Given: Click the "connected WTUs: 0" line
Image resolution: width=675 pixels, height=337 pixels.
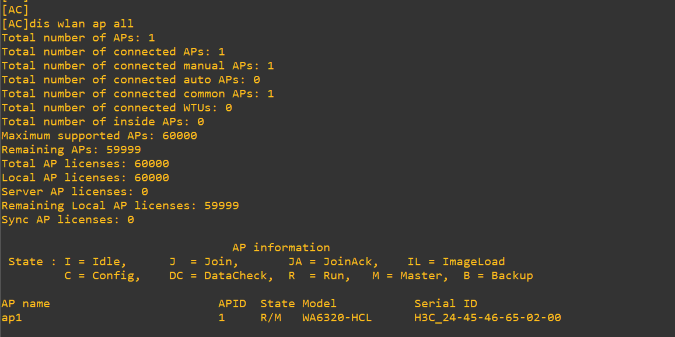Looking at the screenshot, I should tap(117, 108).
